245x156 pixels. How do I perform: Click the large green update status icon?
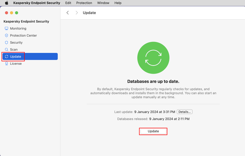point(153,58)
